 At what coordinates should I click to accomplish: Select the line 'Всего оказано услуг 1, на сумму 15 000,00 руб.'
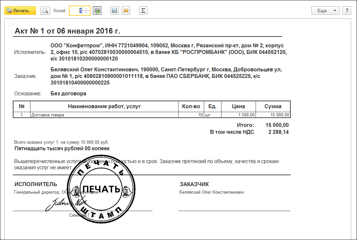coord(61,142)
